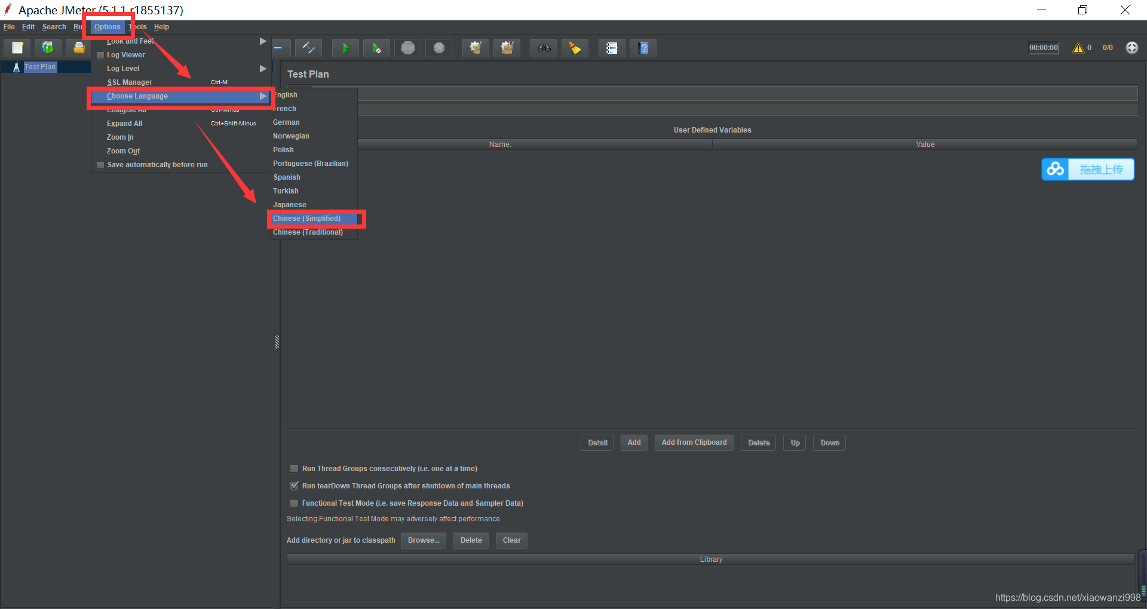Enable Run Thread Groups consecutively checkbox
The image size is (1147, 609).
coord(294,469)
